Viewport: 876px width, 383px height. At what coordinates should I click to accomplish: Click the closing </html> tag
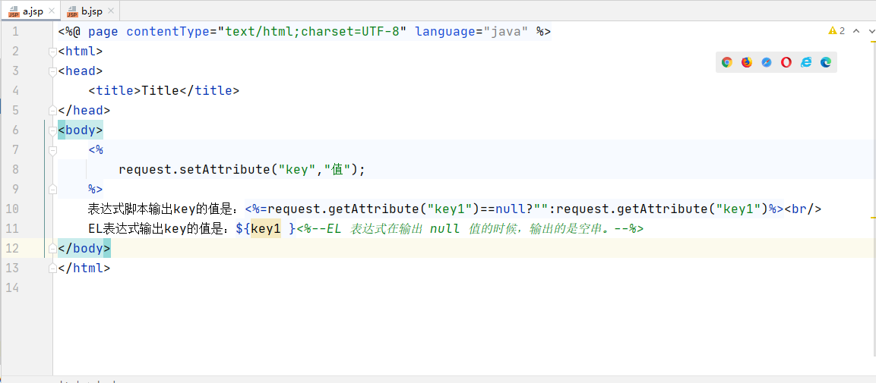click(84, 268)
